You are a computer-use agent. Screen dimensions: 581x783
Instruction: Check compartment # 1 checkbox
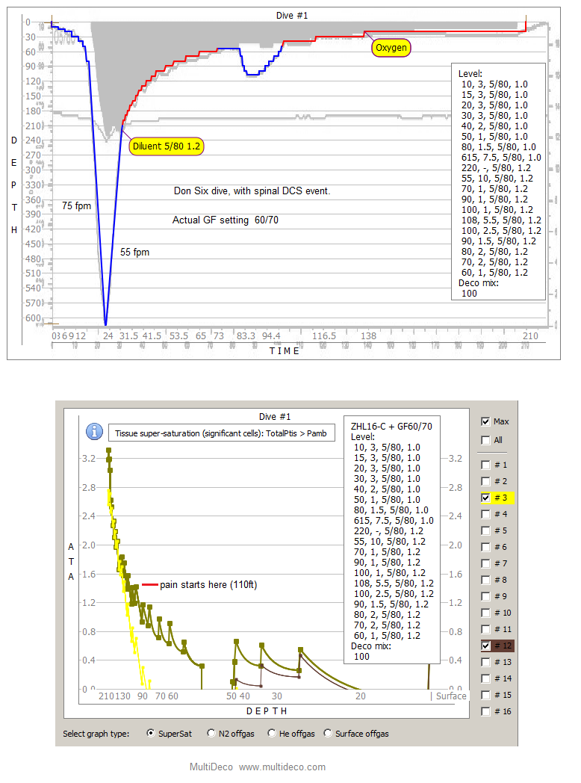click(x=485, y=465)
